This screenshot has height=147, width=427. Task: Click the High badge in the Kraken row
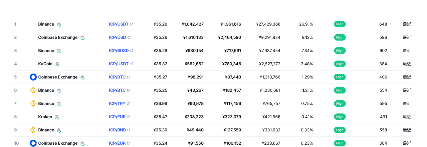tap(340, 117)
